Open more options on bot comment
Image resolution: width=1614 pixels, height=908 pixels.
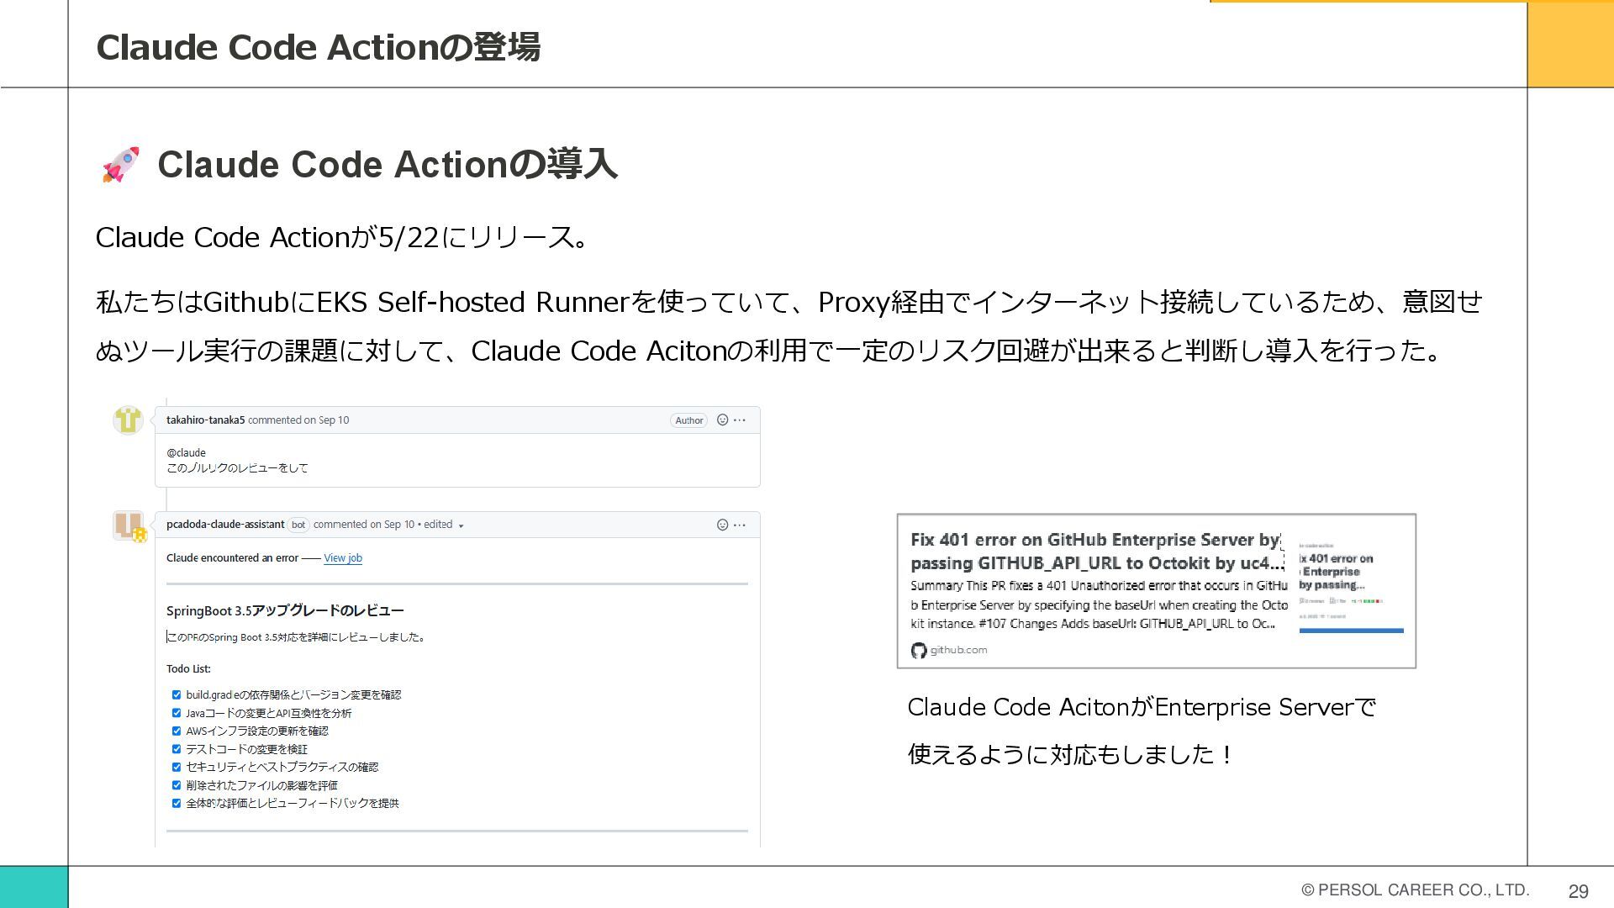[x=740, y=525]
